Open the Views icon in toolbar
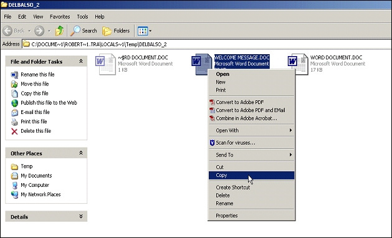 click(143, 31)
